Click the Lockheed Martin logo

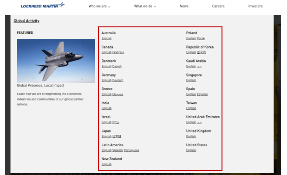(x=43, y=6)
